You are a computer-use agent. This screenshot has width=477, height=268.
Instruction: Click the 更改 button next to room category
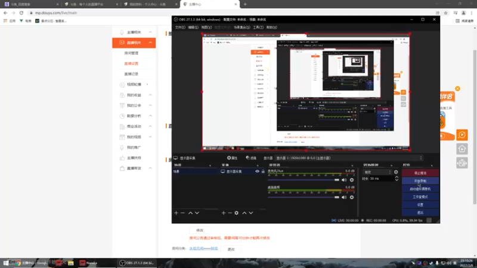pyautogui.click(x=231, y=249)
